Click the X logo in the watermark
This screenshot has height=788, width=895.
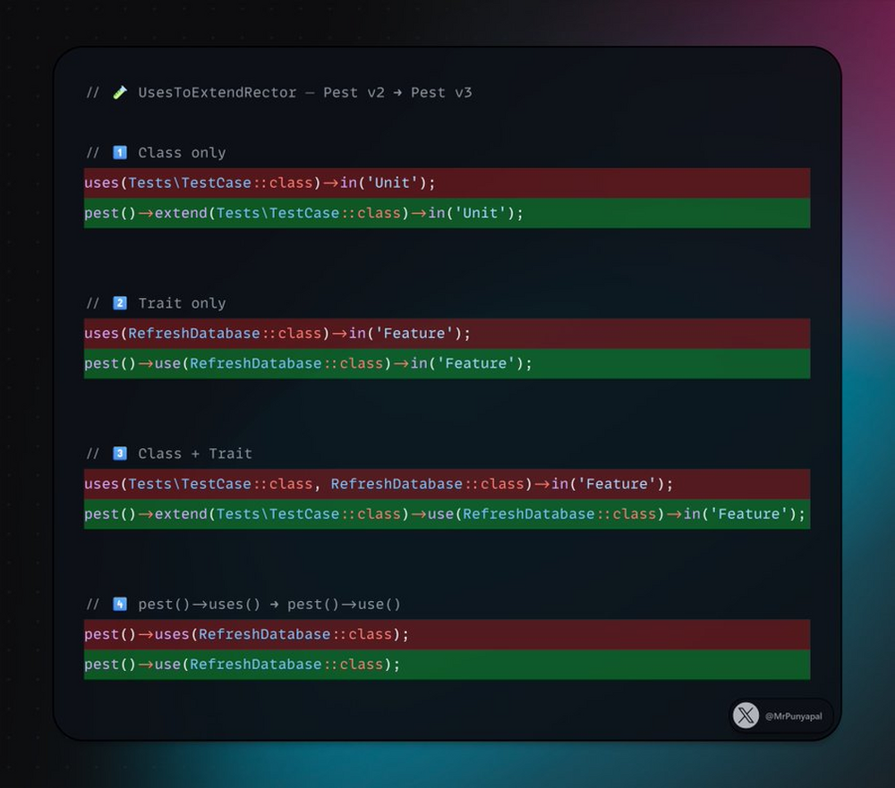click(x=746, y=716)
